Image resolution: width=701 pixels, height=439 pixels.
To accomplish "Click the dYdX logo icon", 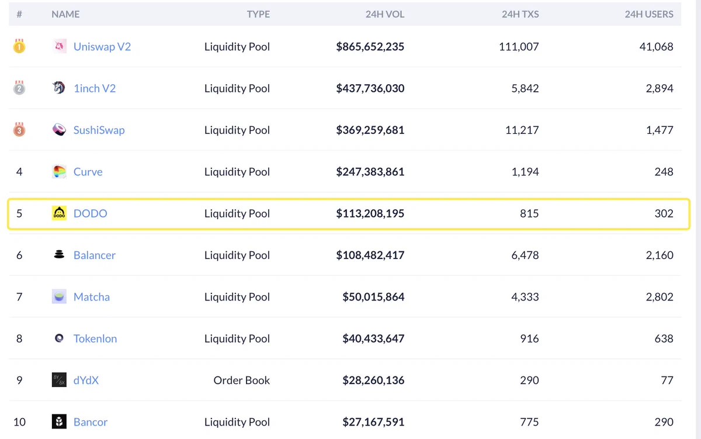I will (59, 380).
